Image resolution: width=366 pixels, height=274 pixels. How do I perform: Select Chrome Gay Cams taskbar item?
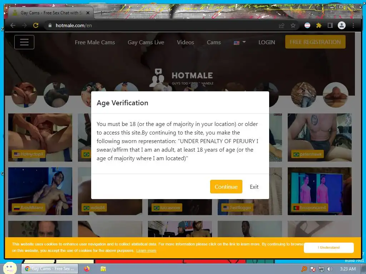point(49,269)
